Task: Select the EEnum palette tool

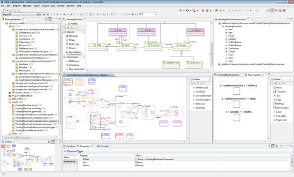Action: click(71, 48)
